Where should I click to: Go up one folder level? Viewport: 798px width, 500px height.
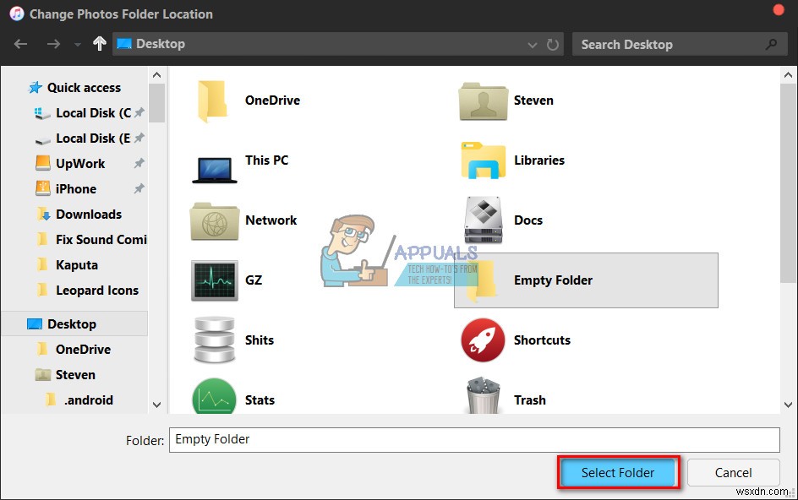(x=99, y=44)
